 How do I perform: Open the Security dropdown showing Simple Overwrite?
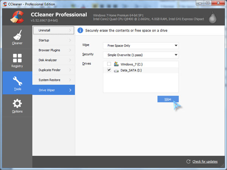coord(141,55)
